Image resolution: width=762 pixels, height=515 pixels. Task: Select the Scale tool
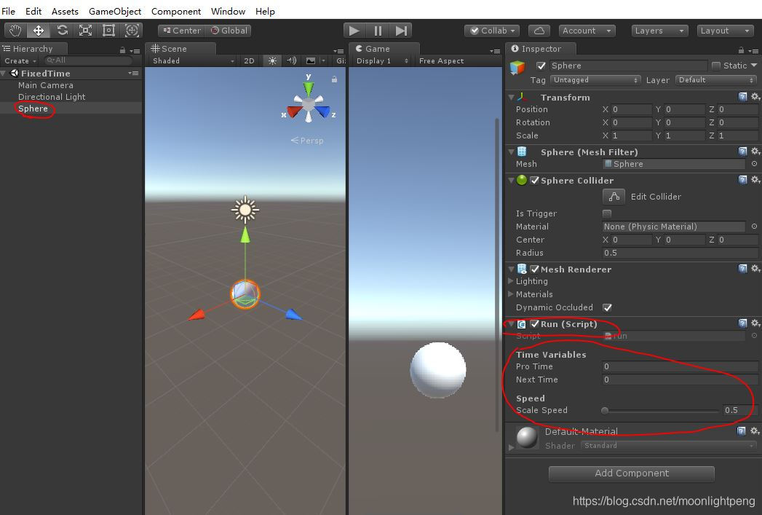(85, 31)
